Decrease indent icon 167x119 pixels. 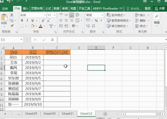[61, 26]
